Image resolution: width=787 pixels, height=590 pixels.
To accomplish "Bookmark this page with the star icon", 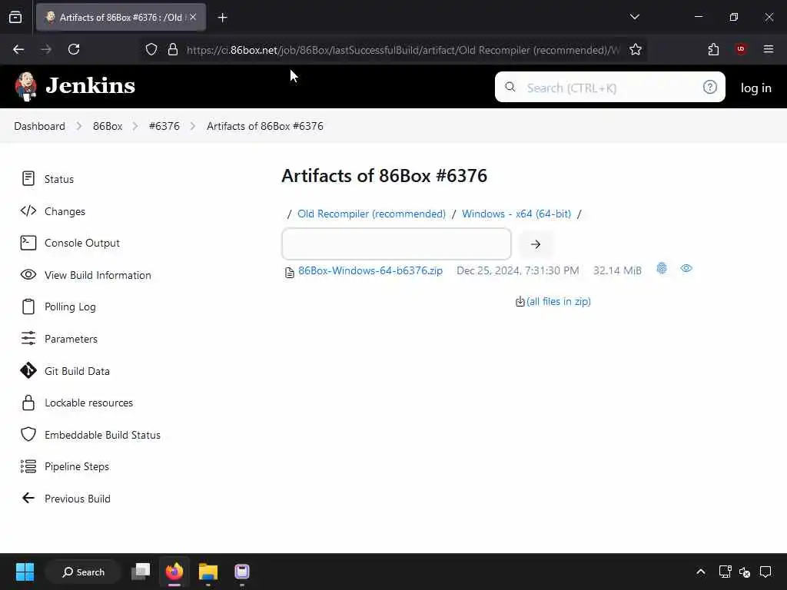I will click(635, 50).
